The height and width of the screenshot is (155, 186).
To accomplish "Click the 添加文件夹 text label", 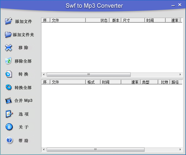I will click(x=23, y=35).
